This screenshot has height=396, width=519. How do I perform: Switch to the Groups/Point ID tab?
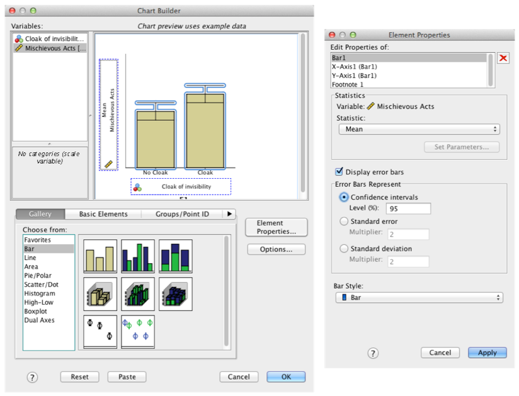[182, 214]
